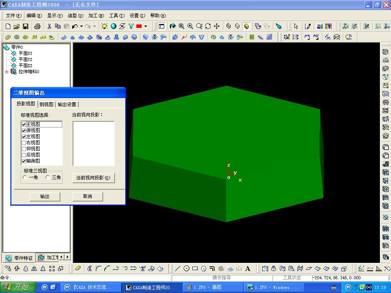Viewport: 391px width, 293px height.
Task: Click the eraser delete icon in bottom toolbar
Action: [x=78, y=268]
